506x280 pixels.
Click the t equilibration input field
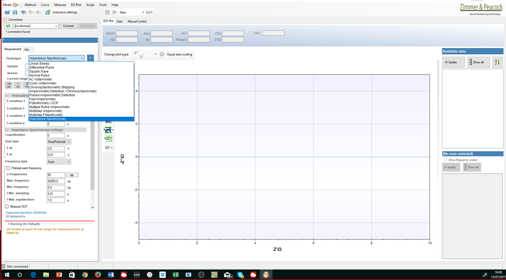point(56,136)
